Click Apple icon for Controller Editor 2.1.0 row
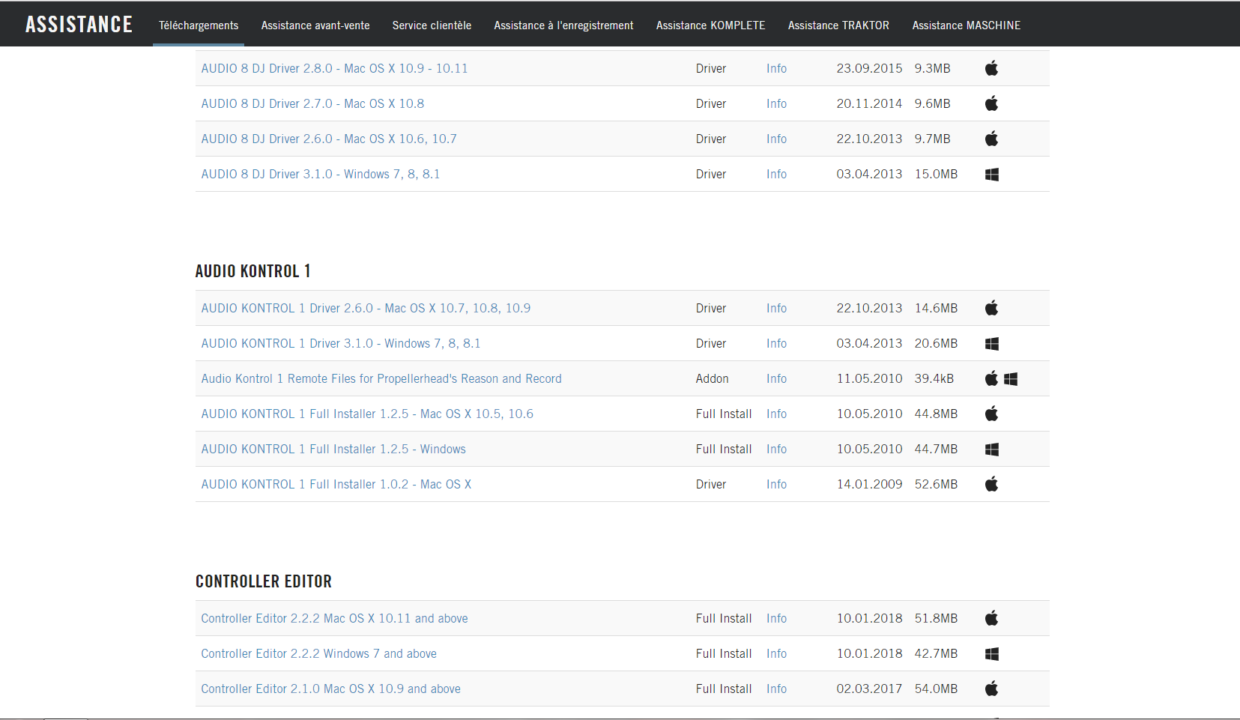1240x720 pixels. pos(991,689)
